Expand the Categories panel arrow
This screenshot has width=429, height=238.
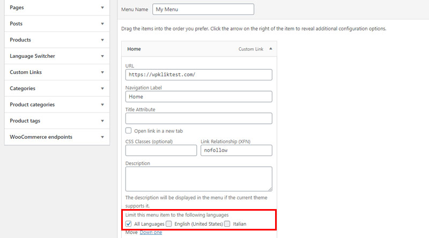click(x=102, y=88)
